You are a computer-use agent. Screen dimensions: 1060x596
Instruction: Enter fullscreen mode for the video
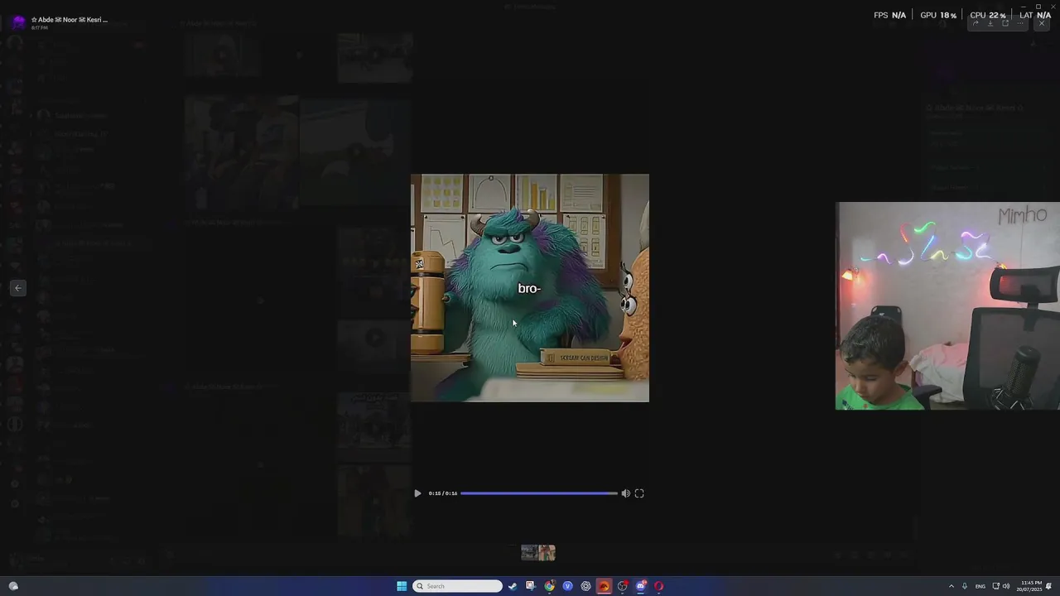[x=639, y=493]
